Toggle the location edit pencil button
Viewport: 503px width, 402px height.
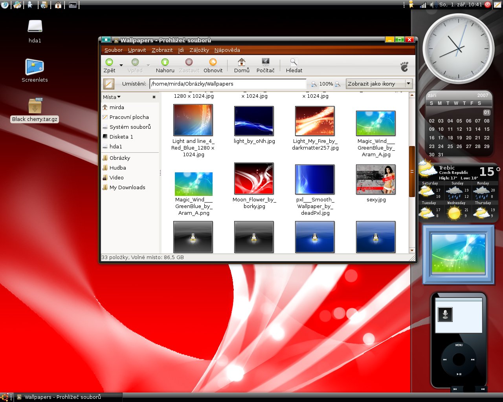tap(108, 84)
